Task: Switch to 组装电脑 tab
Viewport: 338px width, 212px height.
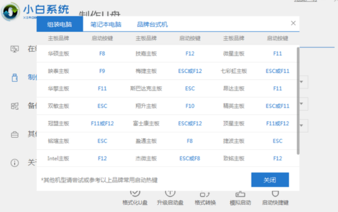Action: [x=60, y=24]
